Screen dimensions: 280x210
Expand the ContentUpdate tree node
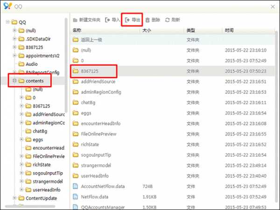(14, 198)
